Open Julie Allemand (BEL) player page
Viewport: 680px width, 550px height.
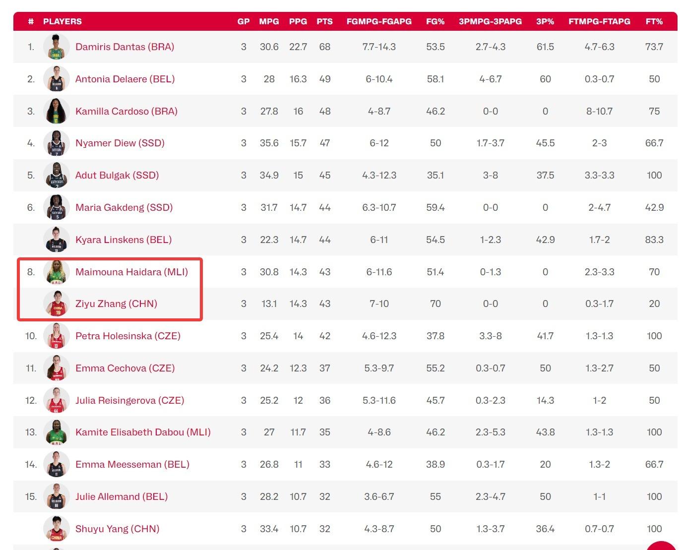[122, 496]
